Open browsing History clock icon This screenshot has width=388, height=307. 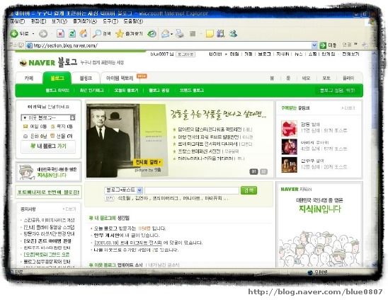(152, 34)
